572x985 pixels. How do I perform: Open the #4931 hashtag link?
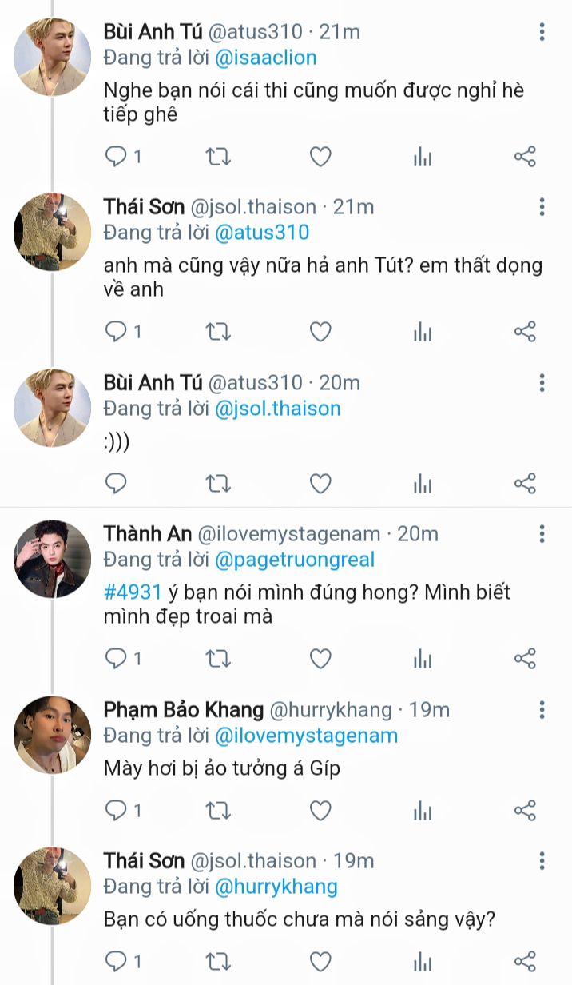pos(133,592)
